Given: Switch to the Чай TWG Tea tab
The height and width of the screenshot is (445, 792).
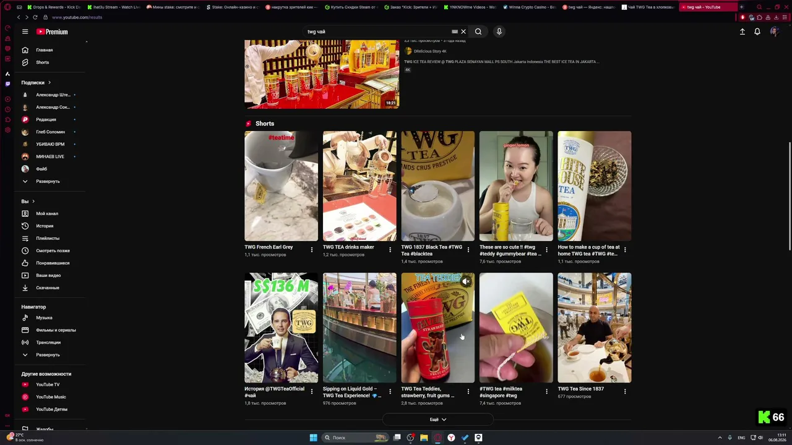Looking at the screenshot, I should pos(648,7).
